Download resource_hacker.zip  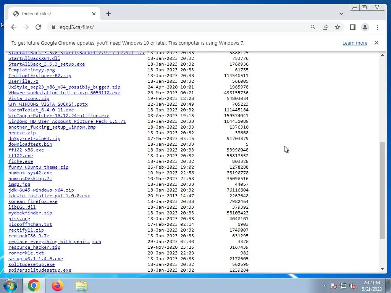[x=34, y=247]
